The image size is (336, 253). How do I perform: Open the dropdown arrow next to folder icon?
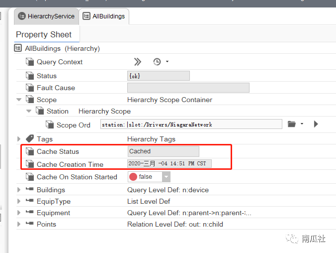click(x=302, y=124)
